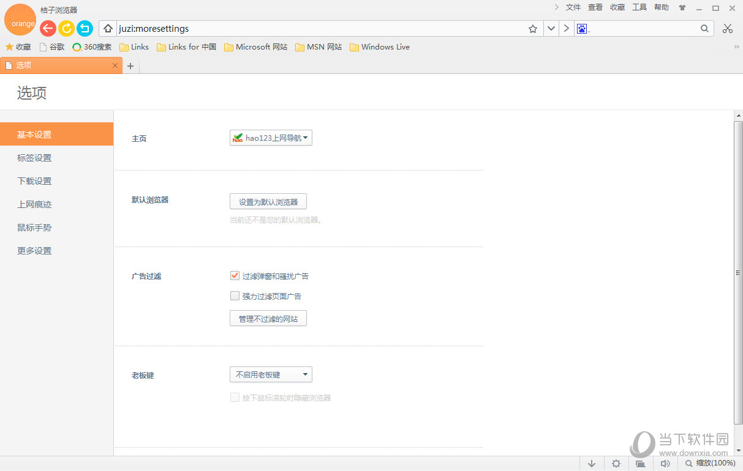The width and height of the screenshot is (743, 471).
Task: Expand address bar history dropdown arrow
Action: coord(551,29)
